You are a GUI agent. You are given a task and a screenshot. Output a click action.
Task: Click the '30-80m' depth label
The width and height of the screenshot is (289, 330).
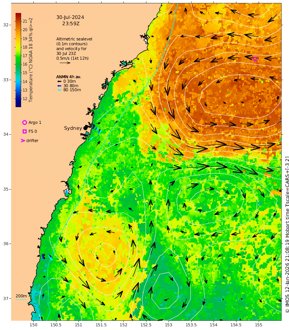[71, 86]
